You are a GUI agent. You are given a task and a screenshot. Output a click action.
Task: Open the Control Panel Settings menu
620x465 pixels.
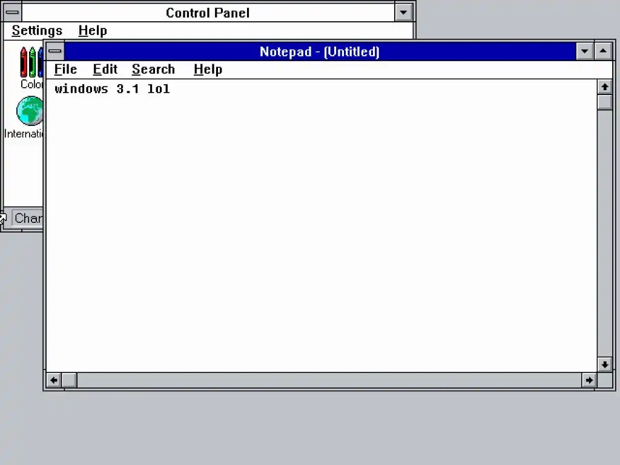(37, 30)
